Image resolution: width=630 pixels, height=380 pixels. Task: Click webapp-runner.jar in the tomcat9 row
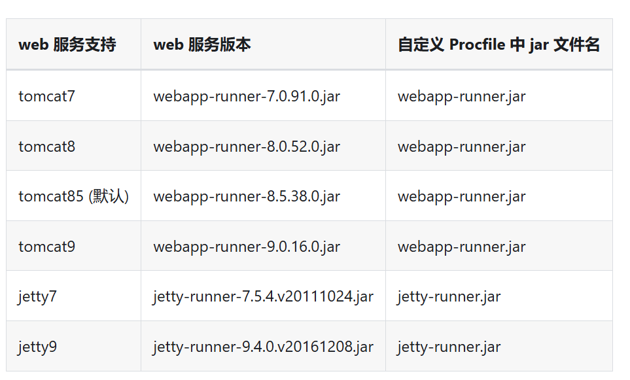tap(462, 247)
